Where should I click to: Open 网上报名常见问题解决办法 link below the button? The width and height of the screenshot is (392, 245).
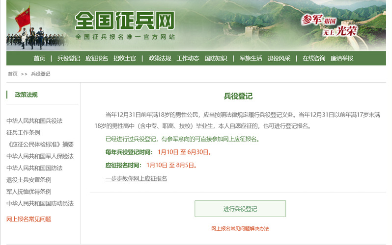point(240,228)
